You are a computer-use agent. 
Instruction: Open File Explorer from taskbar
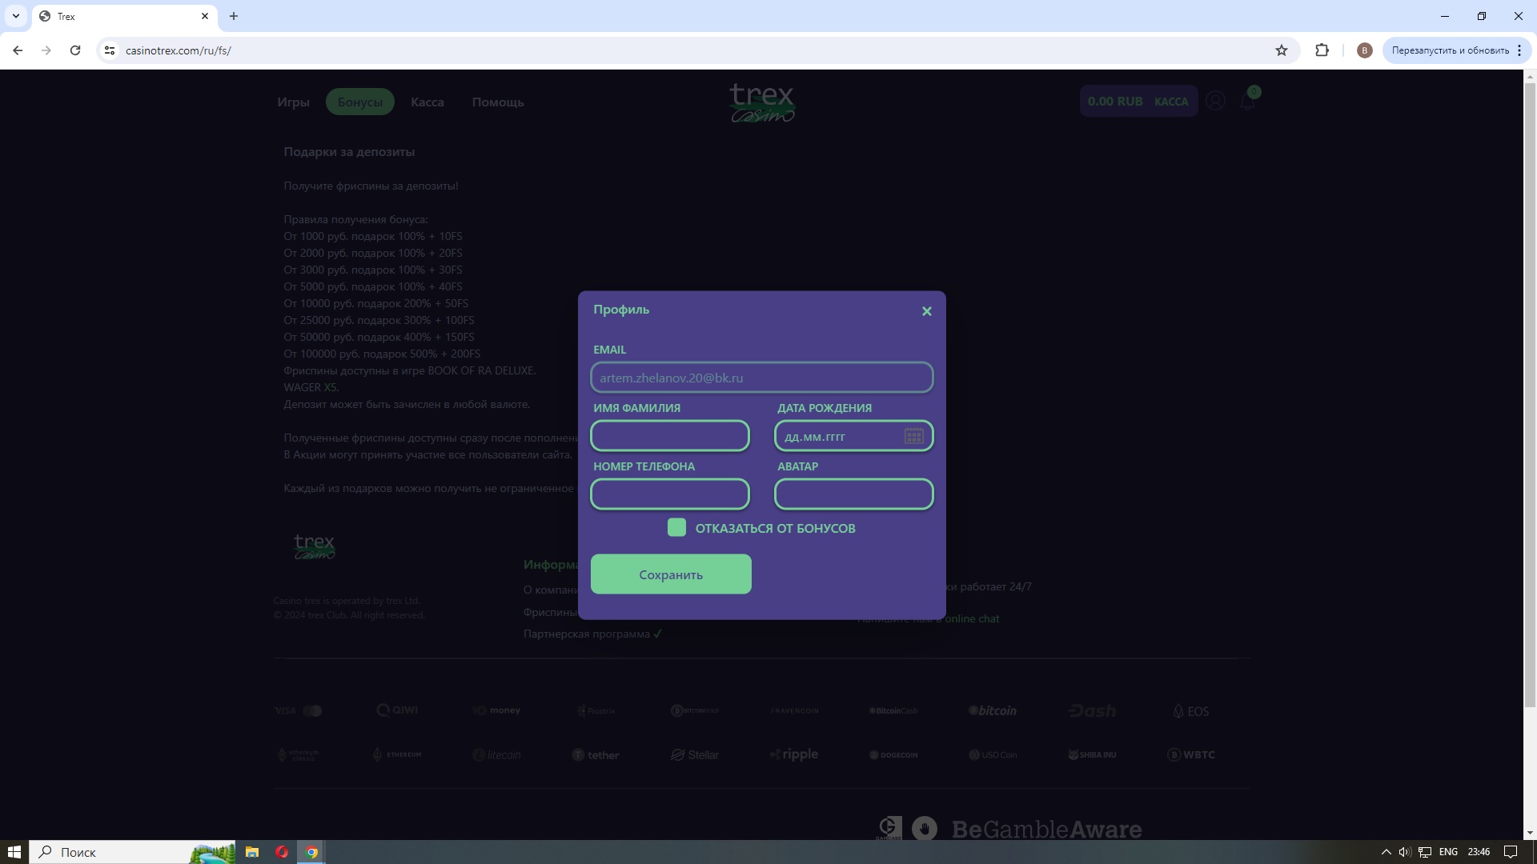[252, 852]
